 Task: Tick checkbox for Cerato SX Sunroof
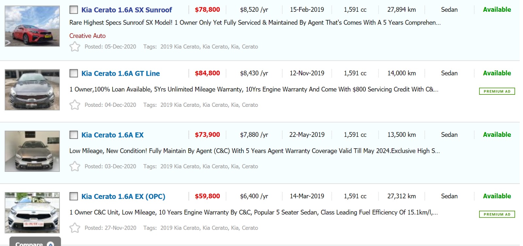[74, 10]
